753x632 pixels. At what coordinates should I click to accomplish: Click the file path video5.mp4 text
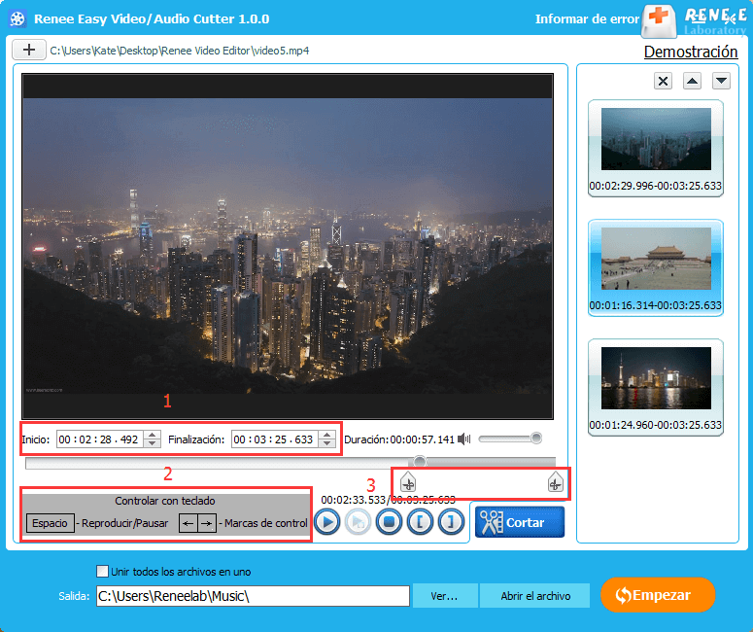(x=180, y=51)
